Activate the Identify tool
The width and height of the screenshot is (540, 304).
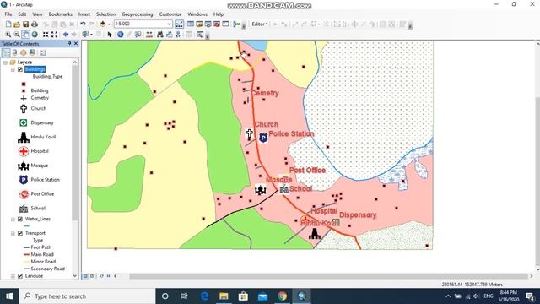click(x=120, y=35)
